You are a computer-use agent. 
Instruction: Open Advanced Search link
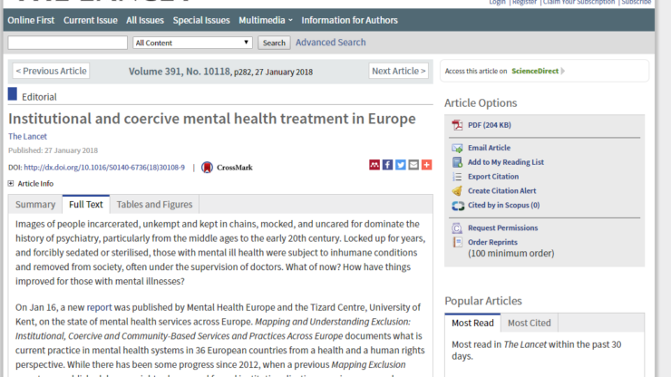pos(331,43)
